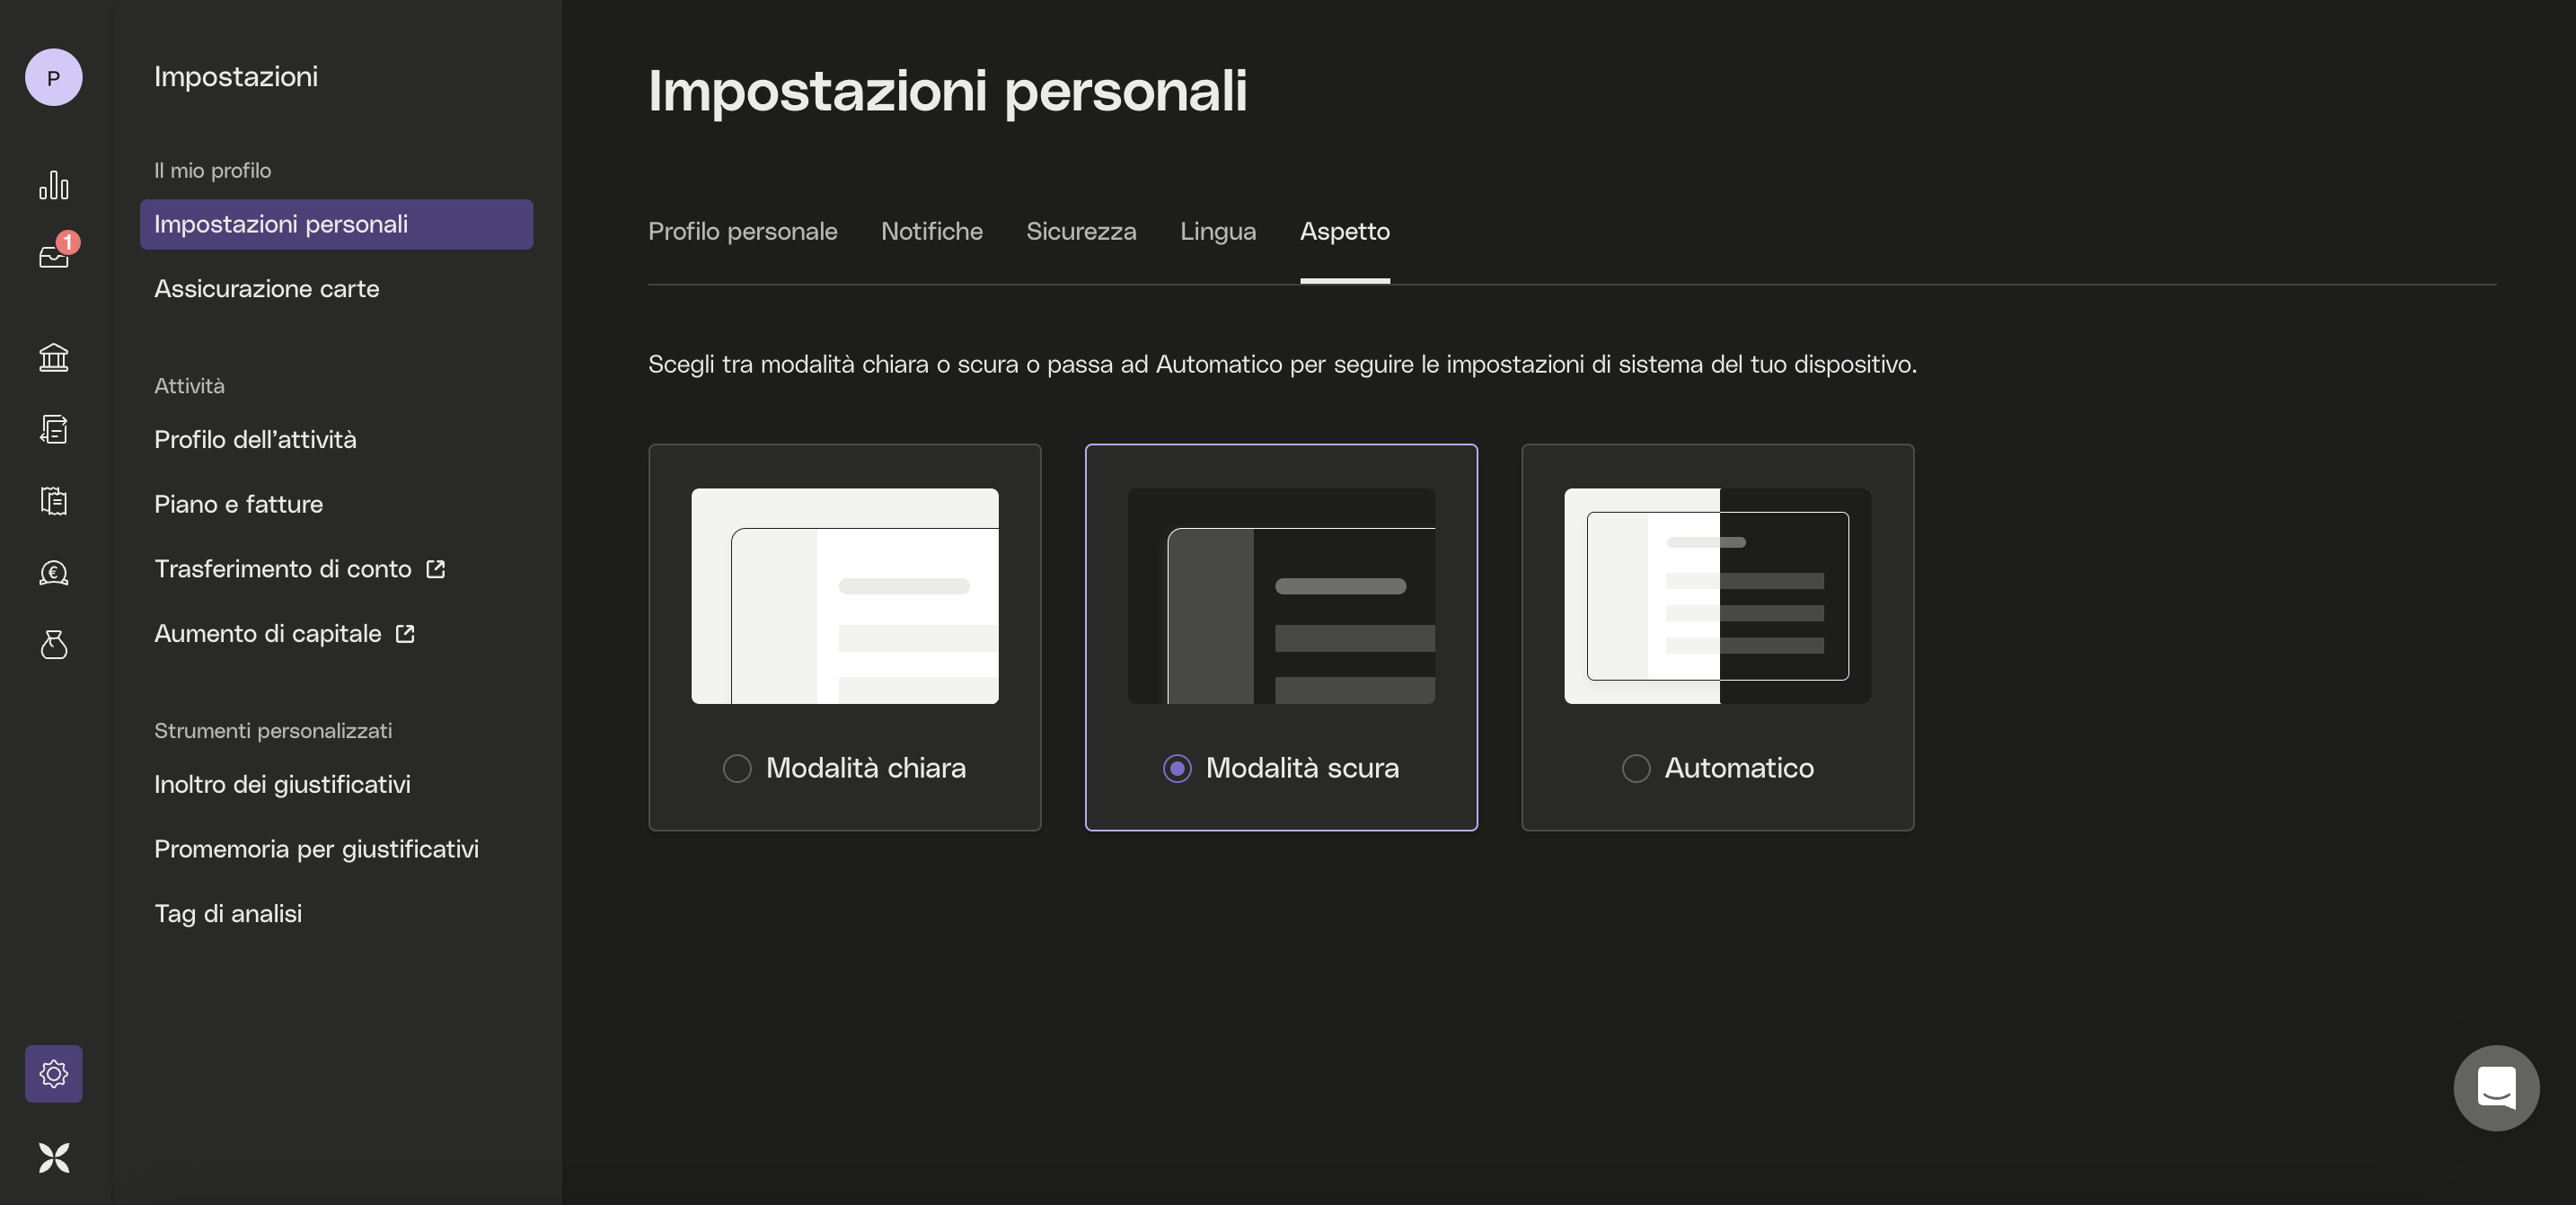Screen dimensions: 2576x1205
Task: Open the profile avatar 'P'
Action: (54, 77)
